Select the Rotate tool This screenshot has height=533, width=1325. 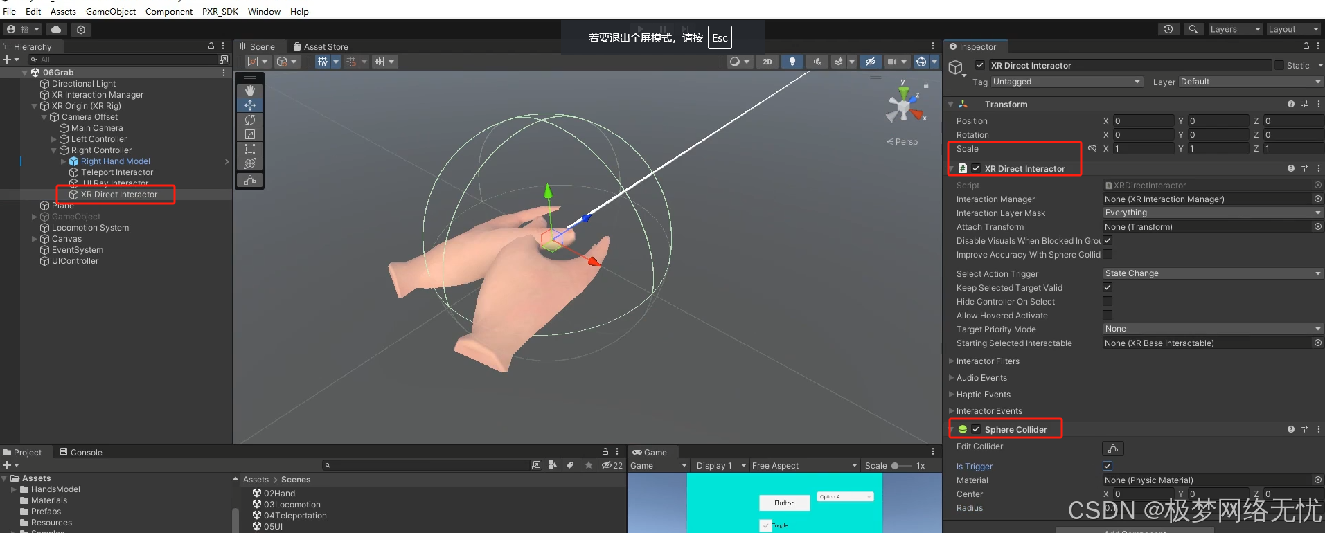pos(250,120)
